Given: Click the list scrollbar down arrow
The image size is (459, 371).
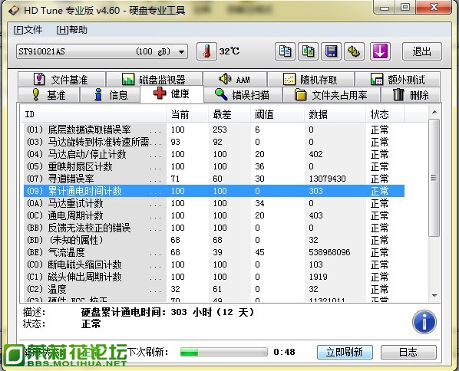Looking at the screenshot, I should pyautogui.click(x=434, y=296).
